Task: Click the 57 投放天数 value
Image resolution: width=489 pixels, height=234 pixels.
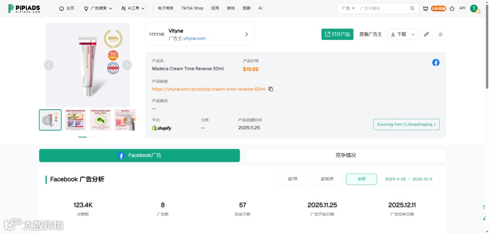Action: [243, 205]
